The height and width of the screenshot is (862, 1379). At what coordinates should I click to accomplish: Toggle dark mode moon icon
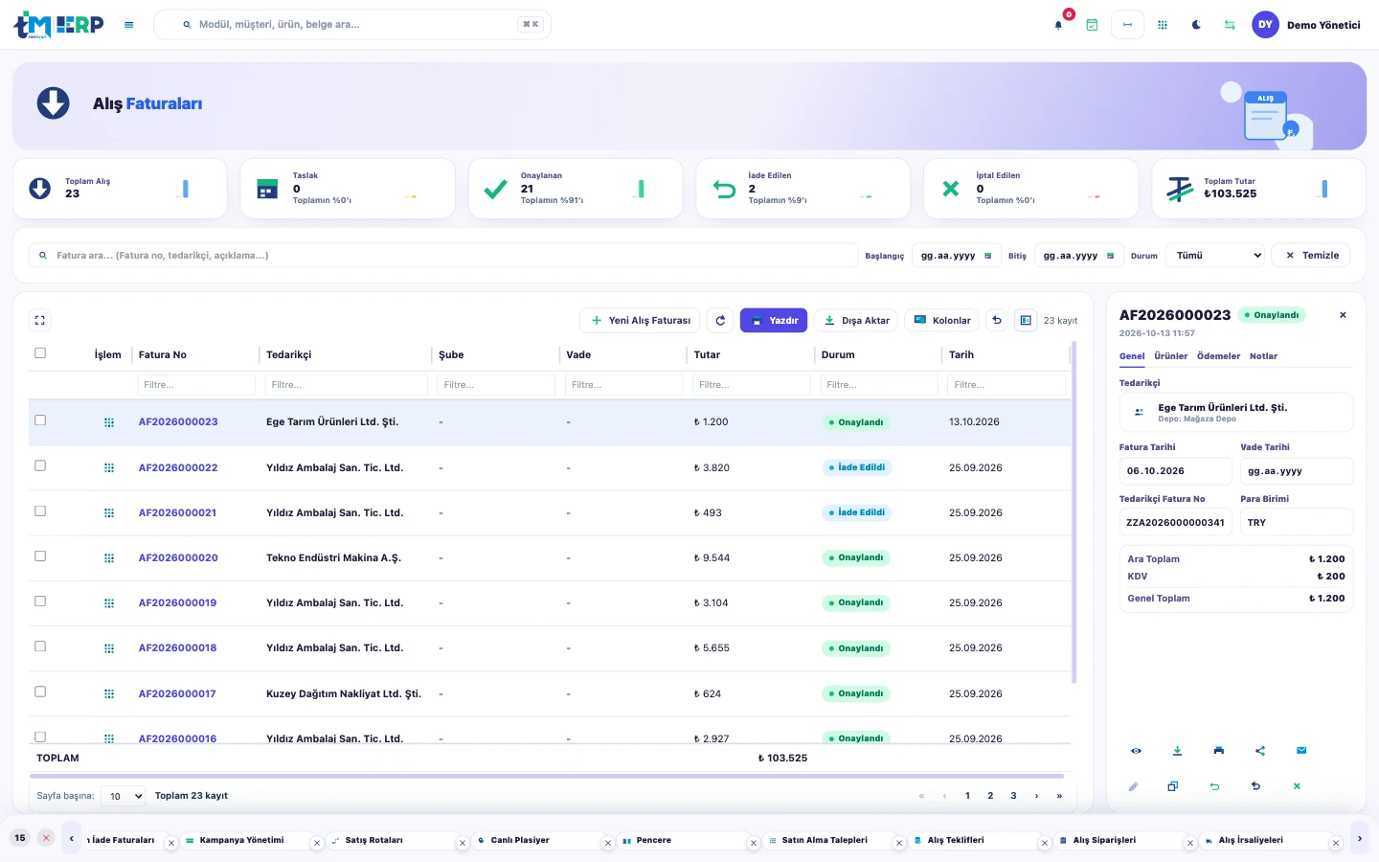(1196, 25)
